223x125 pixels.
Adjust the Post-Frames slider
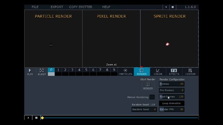click(x=172, y=97)
